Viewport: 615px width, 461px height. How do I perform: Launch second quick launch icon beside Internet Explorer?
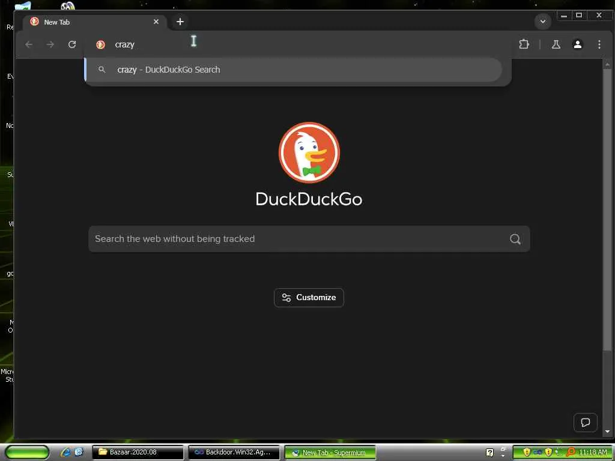point(79,452)
